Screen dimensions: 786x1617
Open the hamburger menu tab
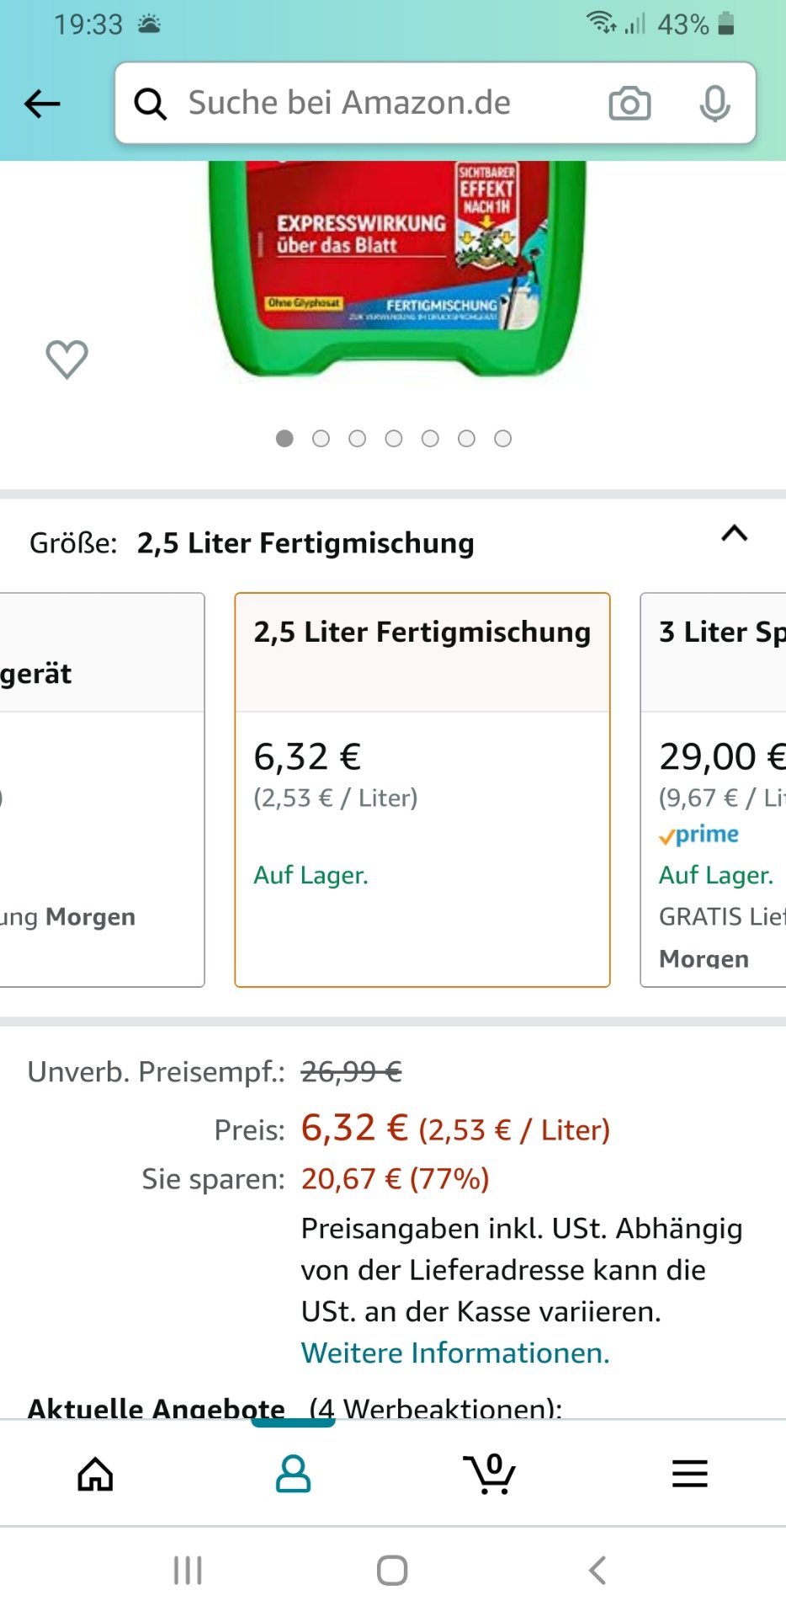click(x=689, y=1474)
